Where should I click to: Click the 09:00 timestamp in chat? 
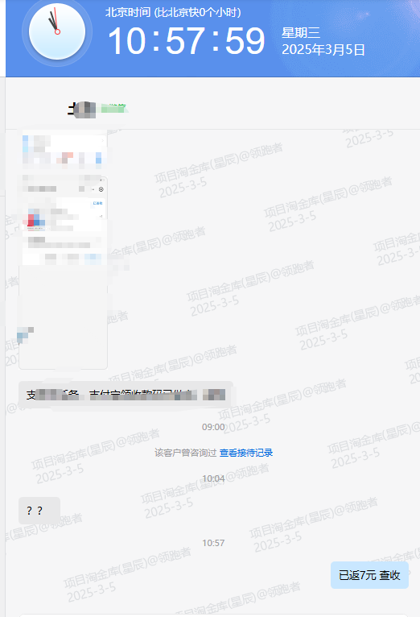click(x=213, y=427)
